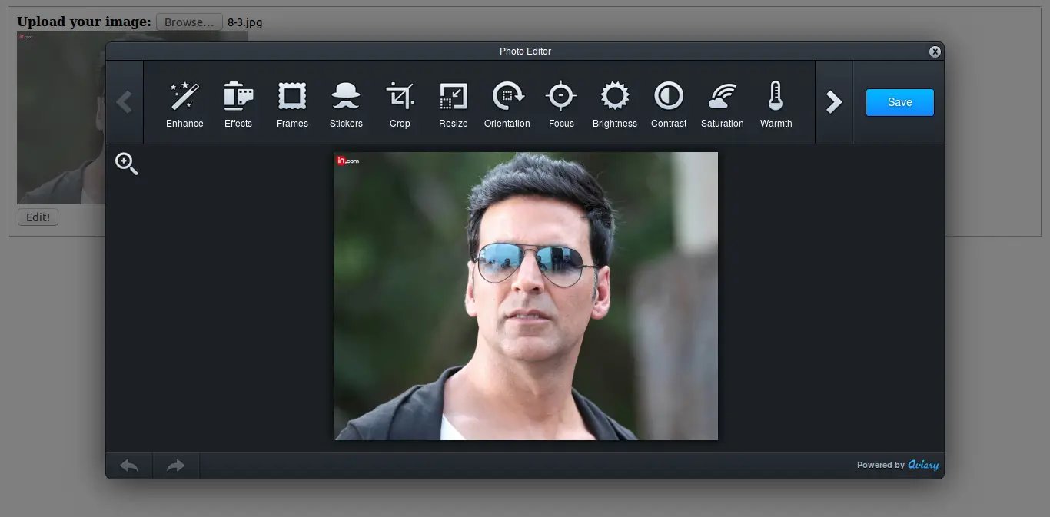1050x517 pixels.
Task: Redo the last undone edit
Action: coord(176,466)
